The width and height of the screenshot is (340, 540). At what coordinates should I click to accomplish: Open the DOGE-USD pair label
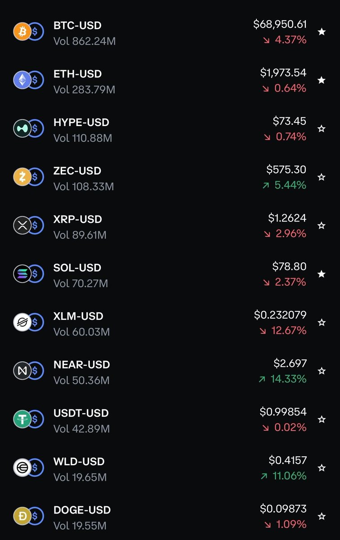tap(82, 510)
